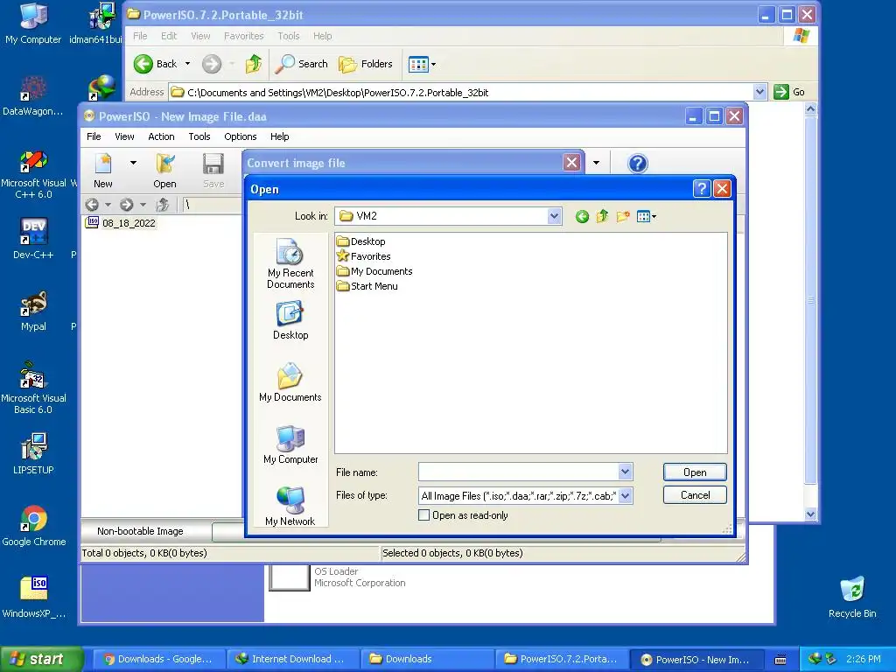Click the My Recent Documents shortcut icon

(290, 263)
